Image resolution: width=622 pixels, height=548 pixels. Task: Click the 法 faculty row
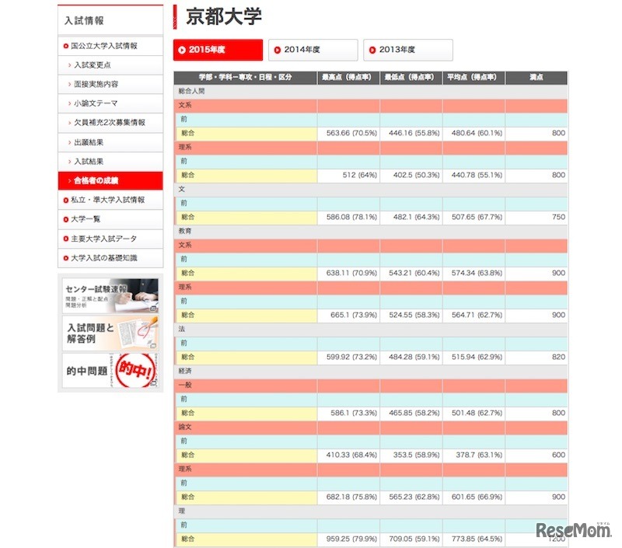pos(371,329)
